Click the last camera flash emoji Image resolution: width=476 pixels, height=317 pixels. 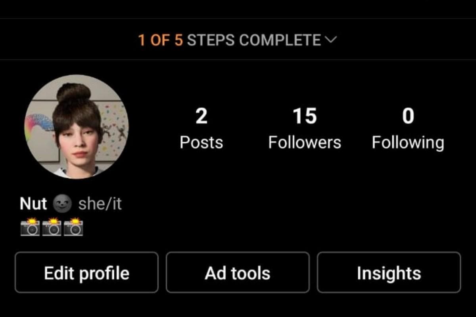pyautogui.click(x=73, y=227)
